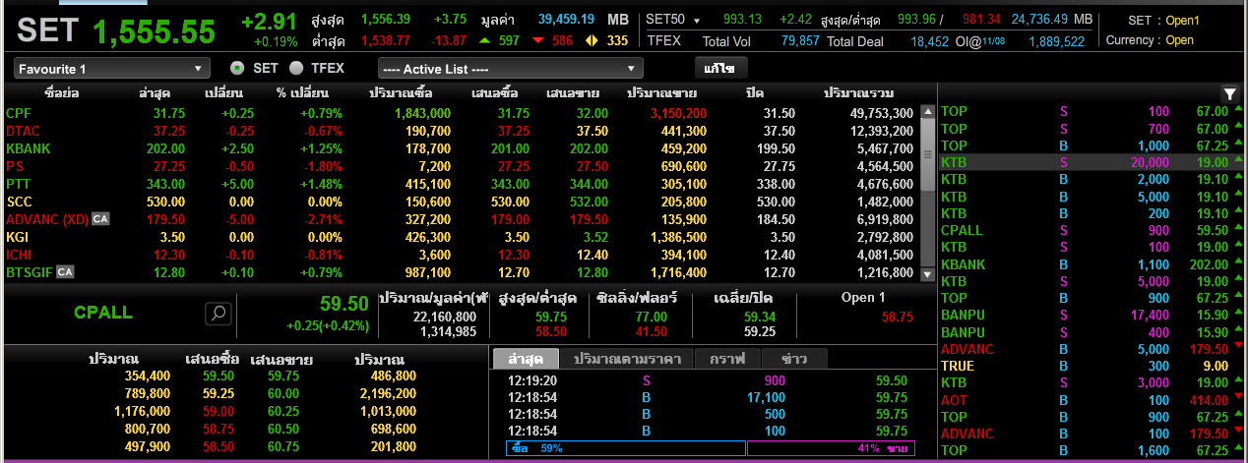Select the TFEX market radio button

[296, 68]
